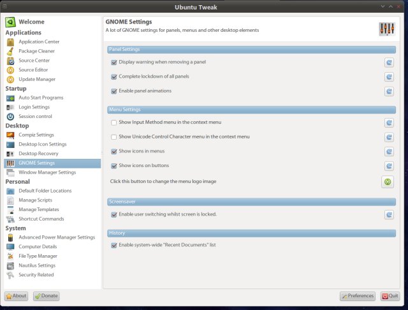The image size is (408, 310).
Task: Open Window Manager Settings page
Action: 47,172
